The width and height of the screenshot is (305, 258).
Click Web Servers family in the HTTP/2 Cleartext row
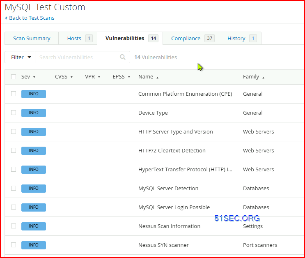[x=258, y=150]
